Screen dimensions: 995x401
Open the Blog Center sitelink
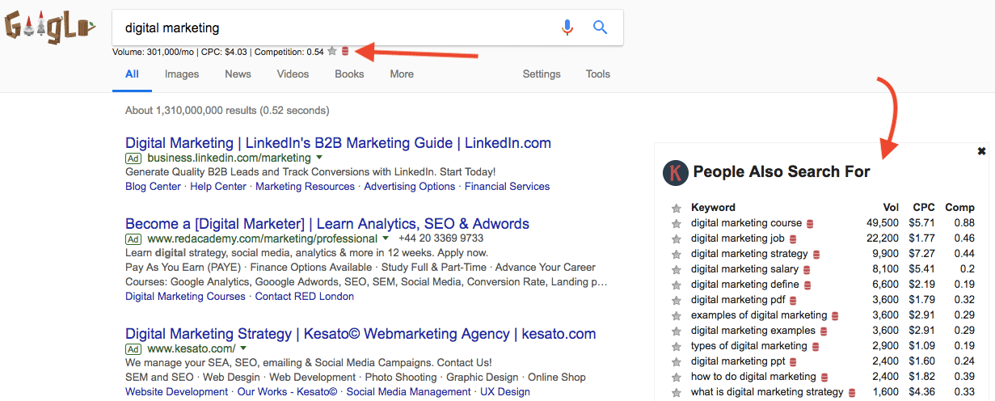(153, 187)
